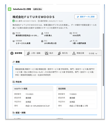Click 最新データに更新 refresh button
Viewport: 110px width, 123px height.
pos(86,17)
